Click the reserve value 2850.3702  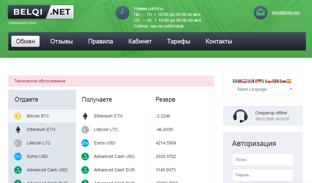click(x=166, y=156)
